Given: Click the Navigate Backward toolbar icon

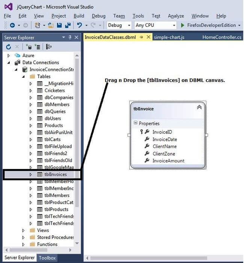Looking at the screenshot, I should pyautogui.click(x=12, y=25).
